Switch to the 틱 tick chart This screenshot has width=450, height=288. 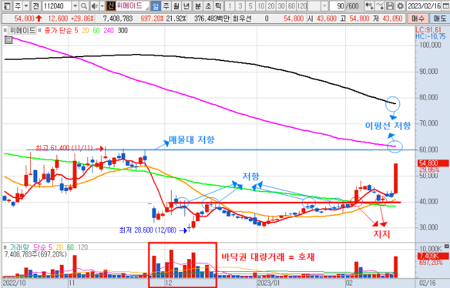pyautogui.click(x=219, y=6)
